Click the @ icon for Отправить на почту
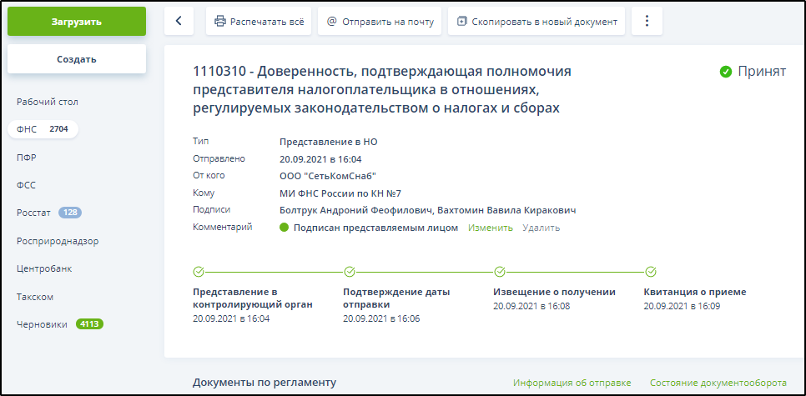 click(x=332, y=22)
